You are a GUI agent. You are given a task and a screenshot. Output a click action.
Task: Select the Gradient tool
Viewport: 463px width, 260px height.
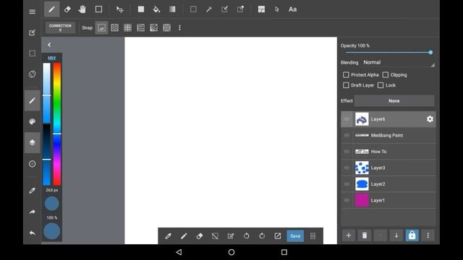click(172, 9)
